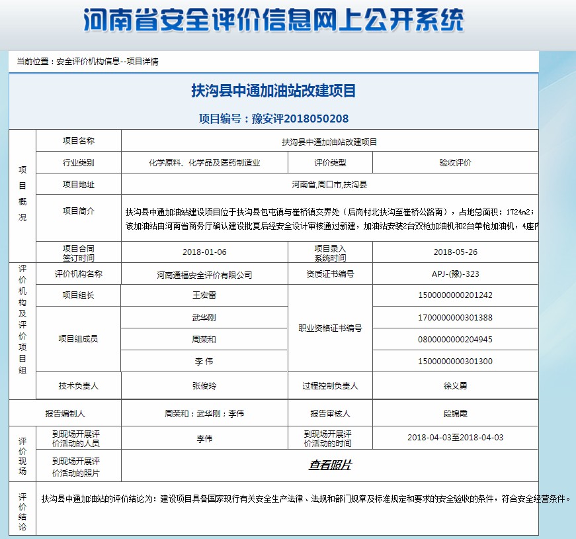Screen dimensions: 576x539
Task: Select 化学原料、化学品及医药制造业 cell
Action: point(204,163)
